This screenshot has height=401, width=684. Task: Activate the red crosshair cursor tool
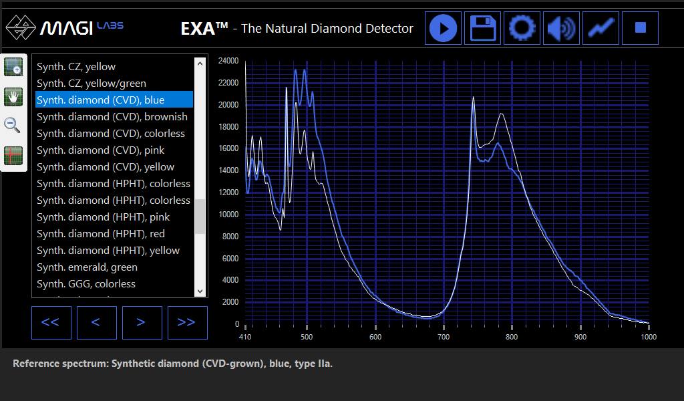coord(13,156)
